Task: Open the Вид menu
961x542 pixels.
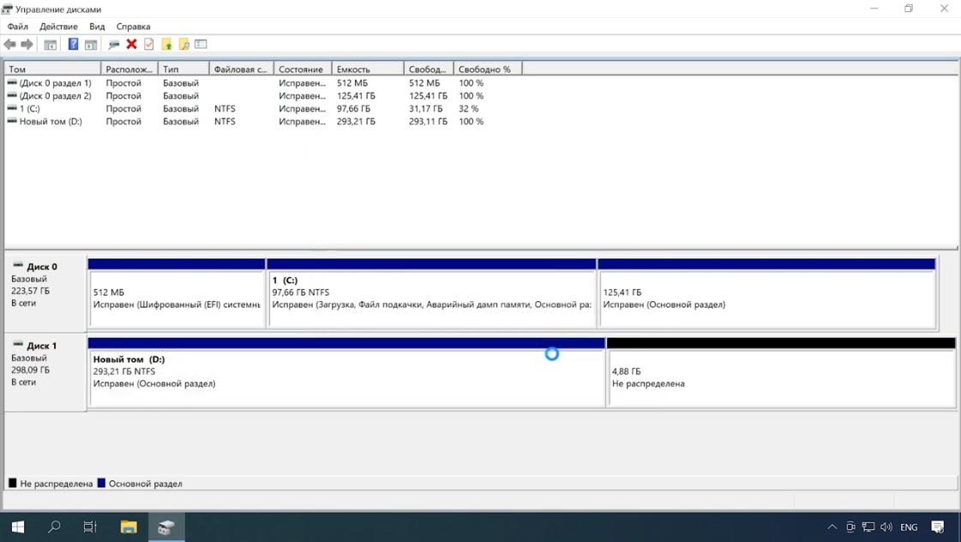Action: [x=97, y=27]
